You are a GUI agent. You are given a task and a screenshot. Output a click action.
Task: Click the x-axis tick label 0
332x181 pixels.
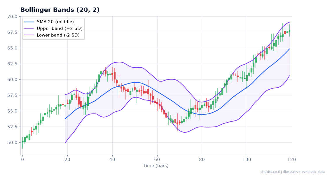(x=22, y=160)
